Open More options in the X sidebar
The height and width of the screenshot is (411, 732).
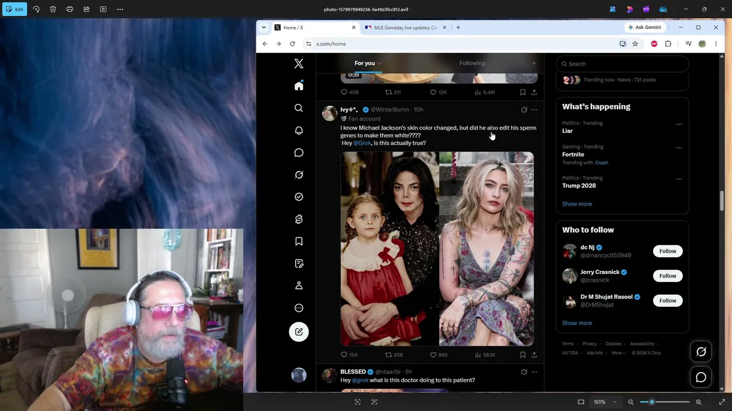point(299,308)
